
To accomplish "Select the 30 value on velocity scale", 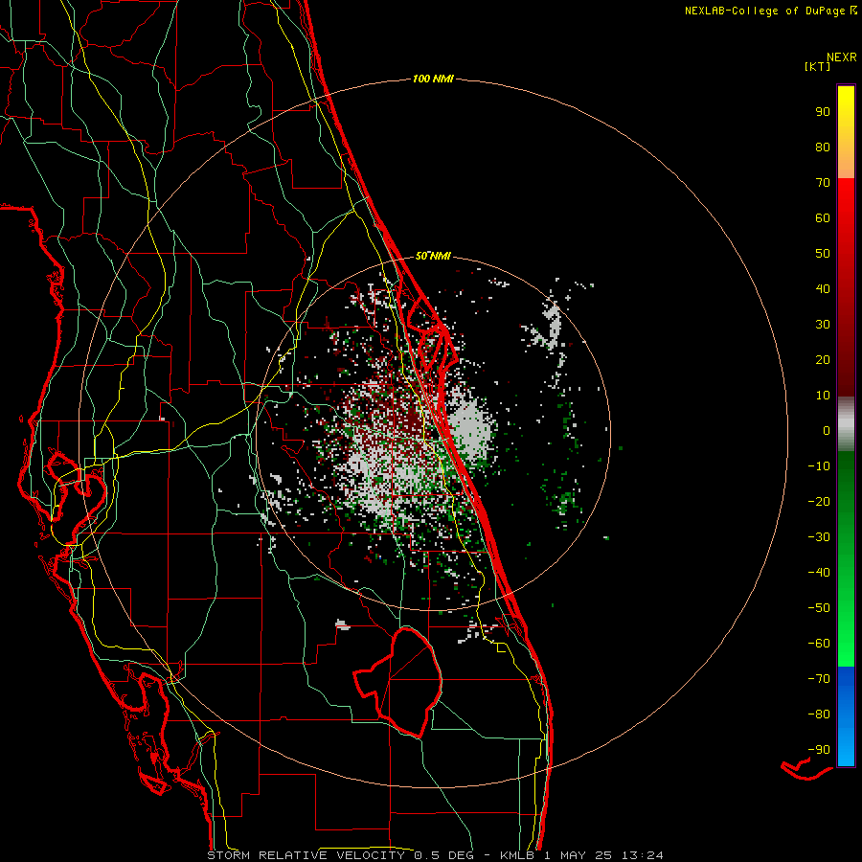I will 823,325.
